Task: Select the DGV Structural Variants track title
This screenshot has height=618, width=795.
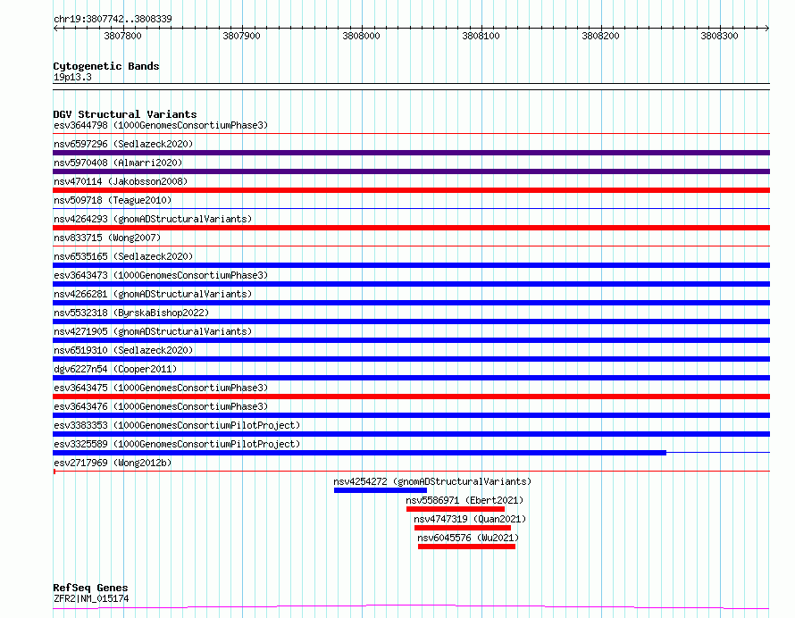Action: click(x=124, y=114)
